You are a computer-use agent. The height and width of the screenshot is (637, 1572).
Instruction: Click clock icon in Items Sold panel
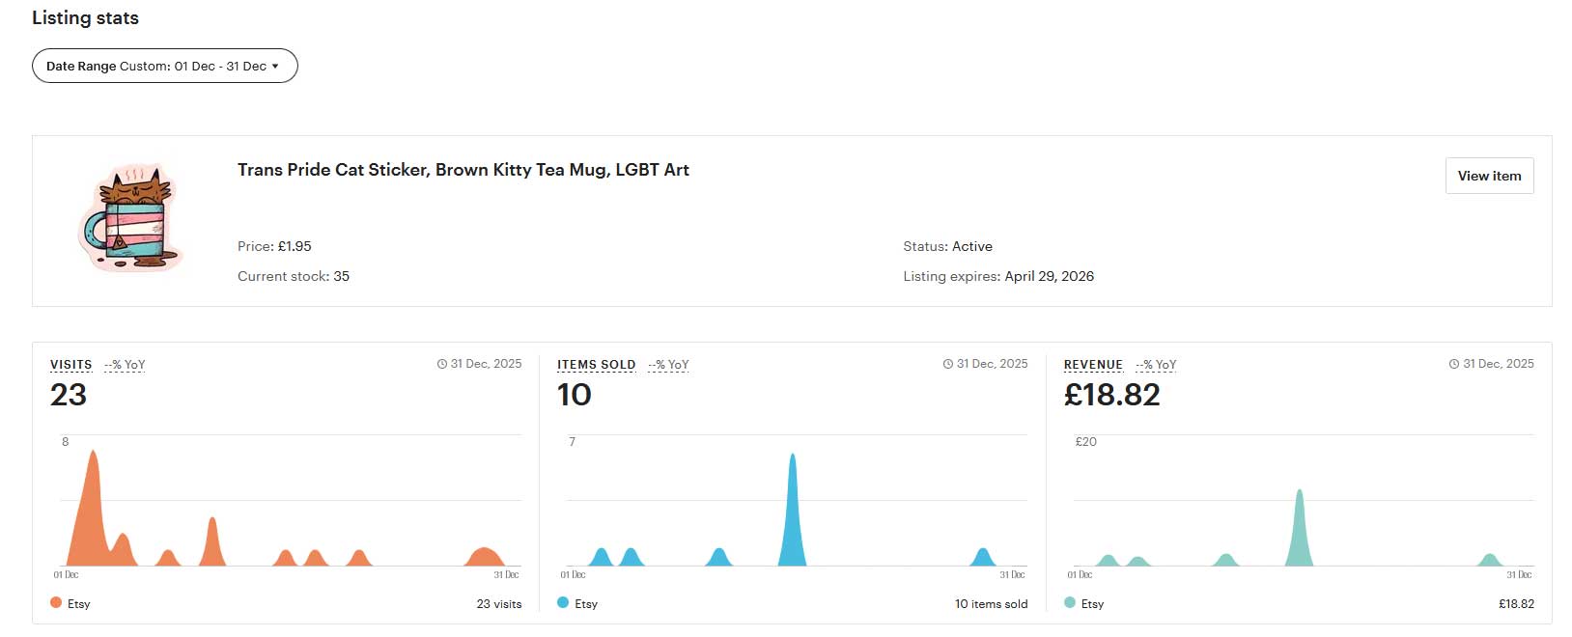coord(948,365)
